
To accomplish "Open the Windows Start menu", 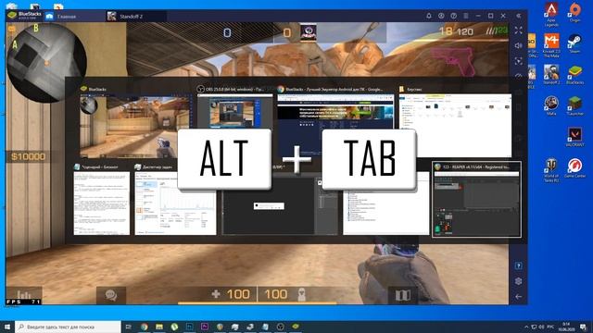I will tap(7, 327).
